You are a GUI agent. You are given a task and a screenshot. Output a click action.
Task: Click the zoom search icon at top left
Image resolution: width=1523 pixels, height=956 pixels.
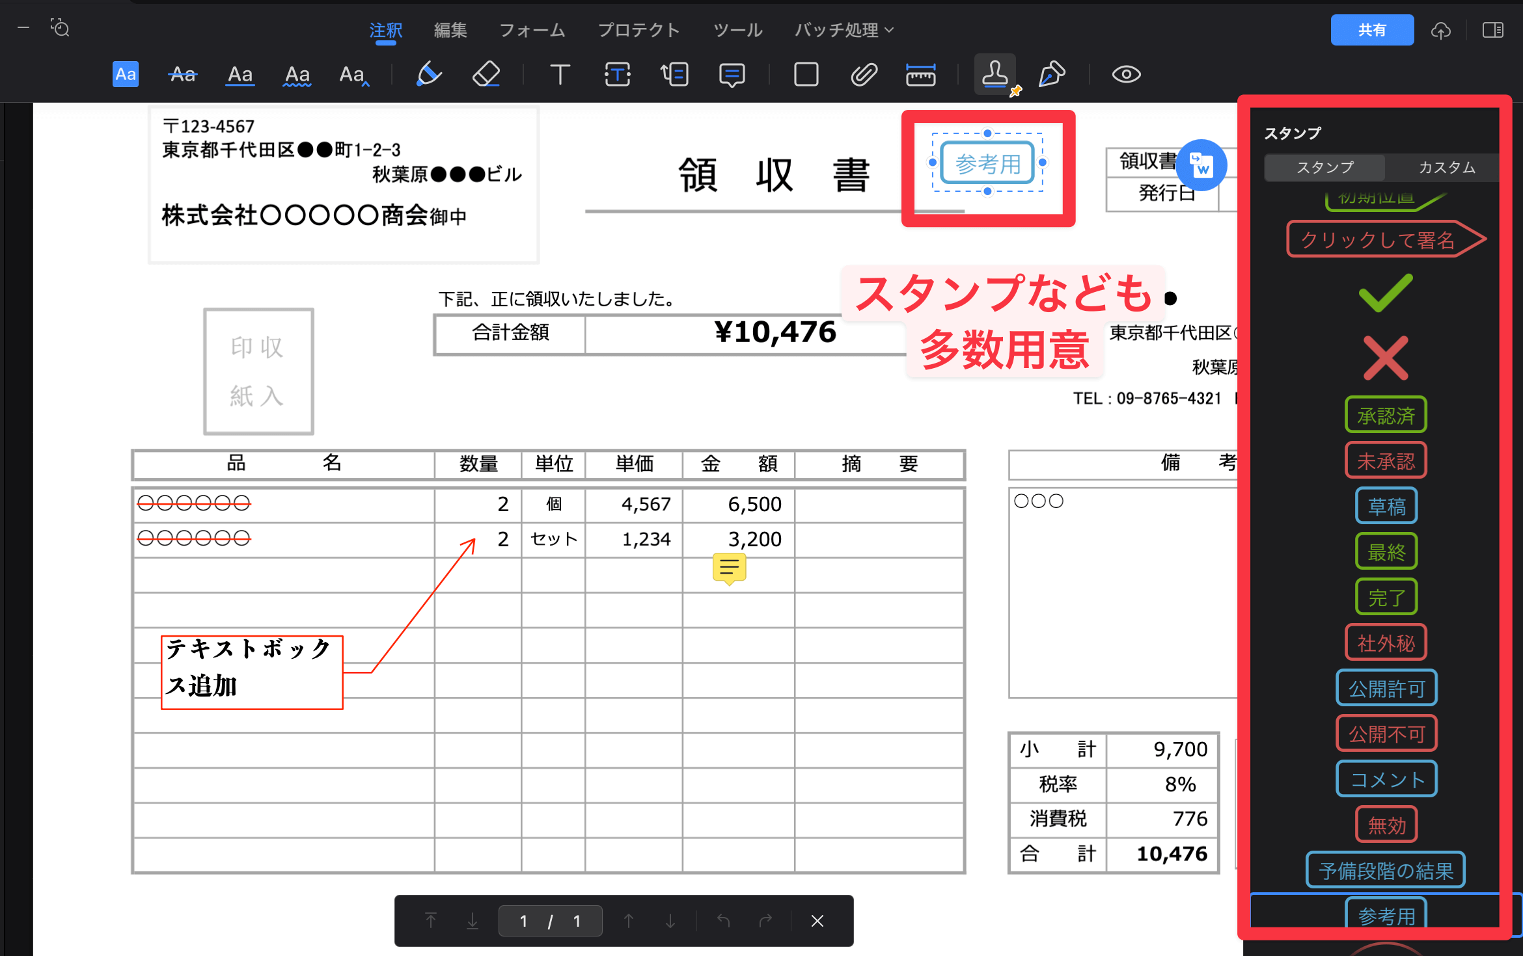[60, 27]
